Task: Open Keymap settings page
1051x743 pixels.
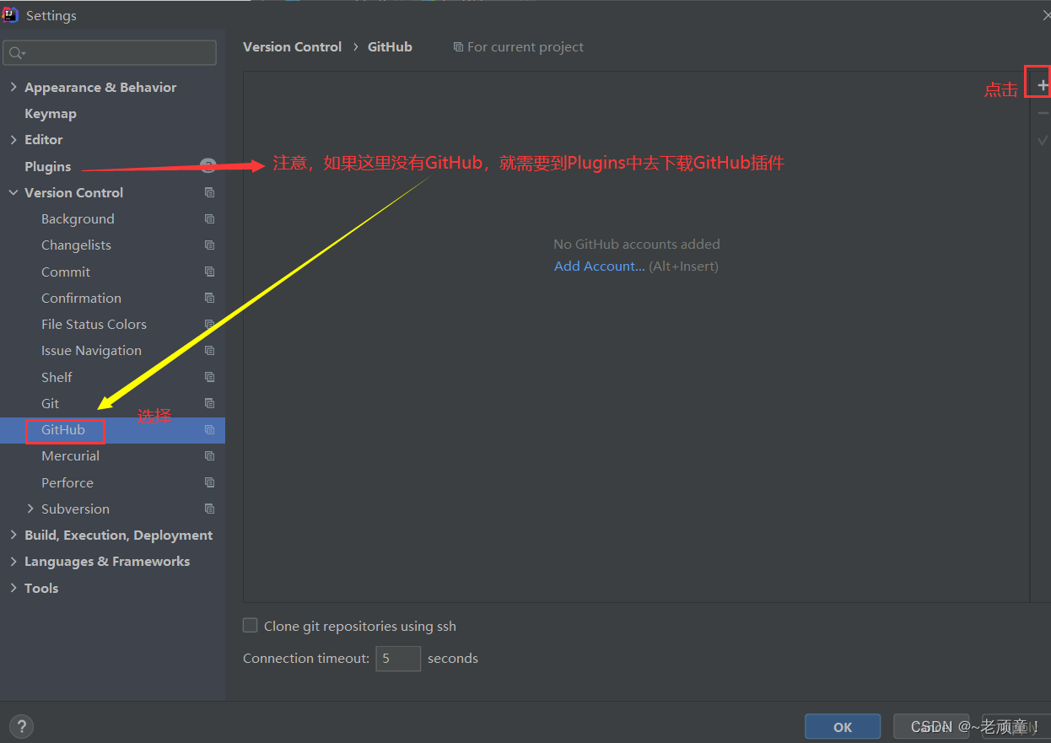Action: [x=51, y=113]
